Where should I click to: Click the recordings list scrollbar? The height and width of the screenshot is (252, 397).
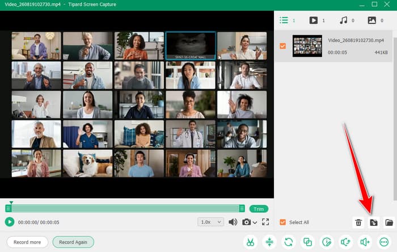pyautogui.click(x=395, y=119)
